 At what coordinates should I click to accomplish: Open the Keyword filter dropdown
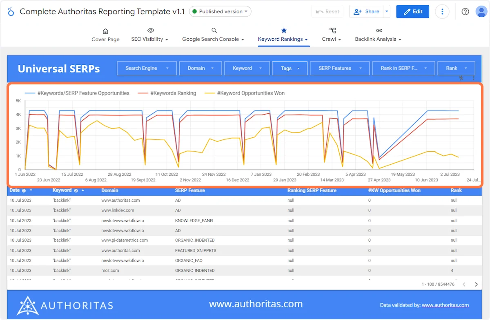pos(247,68)
